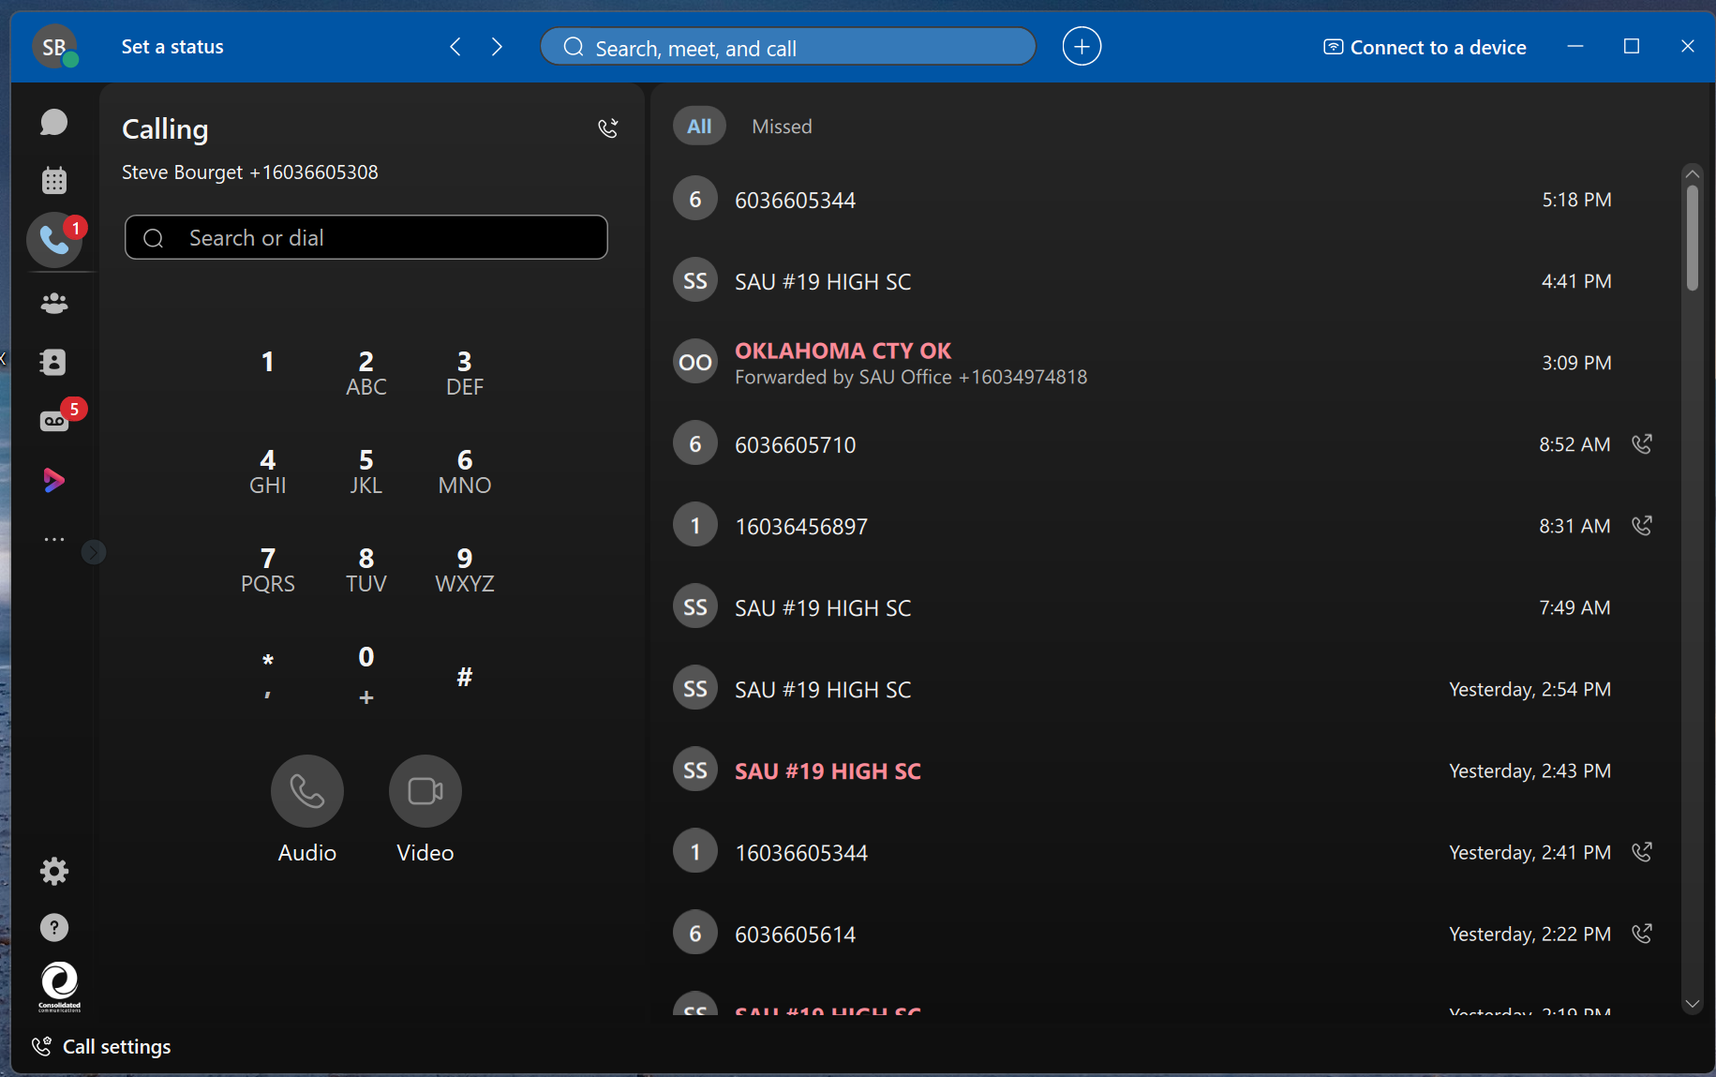The image size is (1716, 1077).
Task: Tap the asterisk key on keypad
Action: click(268, 675)
